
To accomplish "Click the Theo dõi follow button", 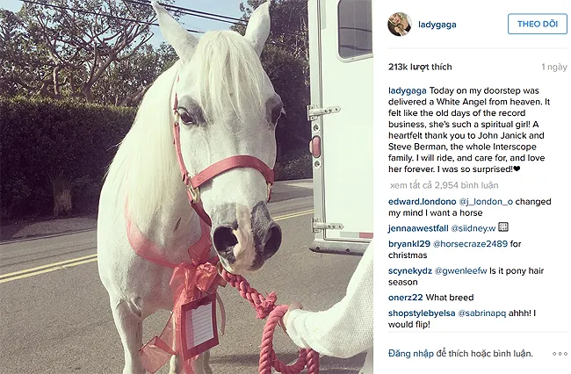I will tap(538, 24).
